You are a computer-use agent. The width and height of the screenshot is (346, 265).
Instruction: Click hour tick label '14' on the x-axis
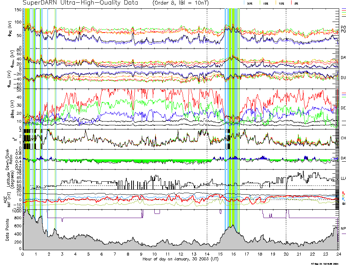[207, 254]
